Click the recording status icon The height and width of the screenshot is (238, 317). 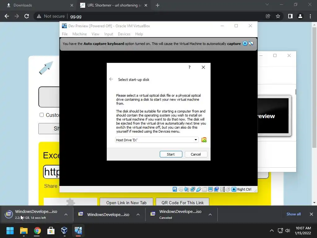[x=216, y=189]
